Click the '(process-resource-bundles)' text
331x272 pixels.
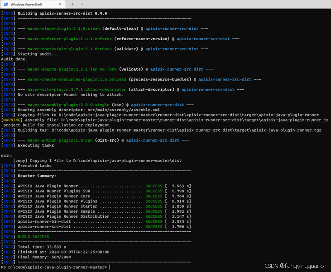(x=160, y=79)
